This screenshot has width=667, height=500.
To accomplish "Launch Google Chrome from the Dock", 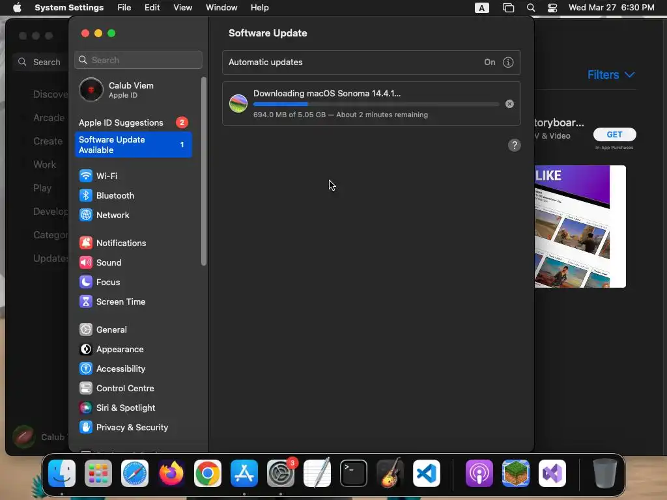I will pos(208,473).
